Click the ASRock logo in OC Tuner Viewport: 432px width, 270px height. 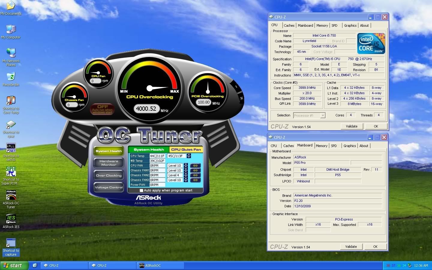[148, 198]
